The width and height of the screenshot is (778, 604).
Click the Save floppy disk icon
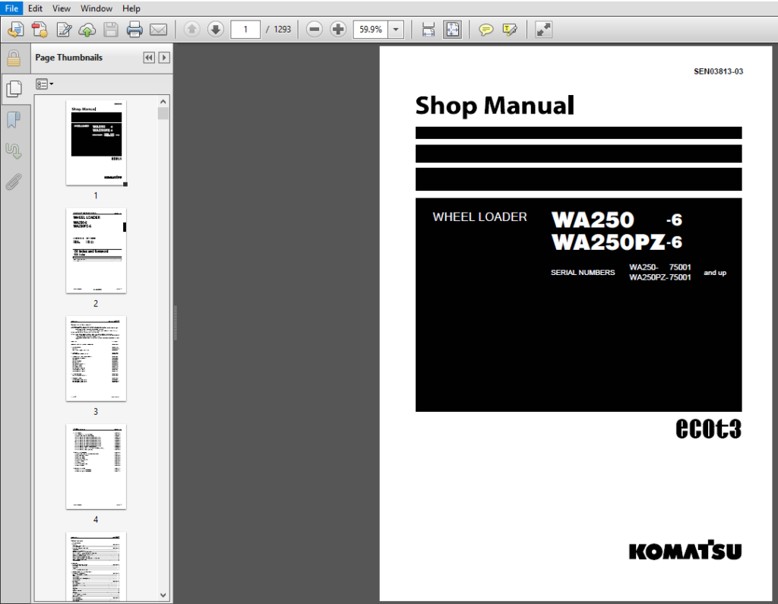[x=111, y=30]
